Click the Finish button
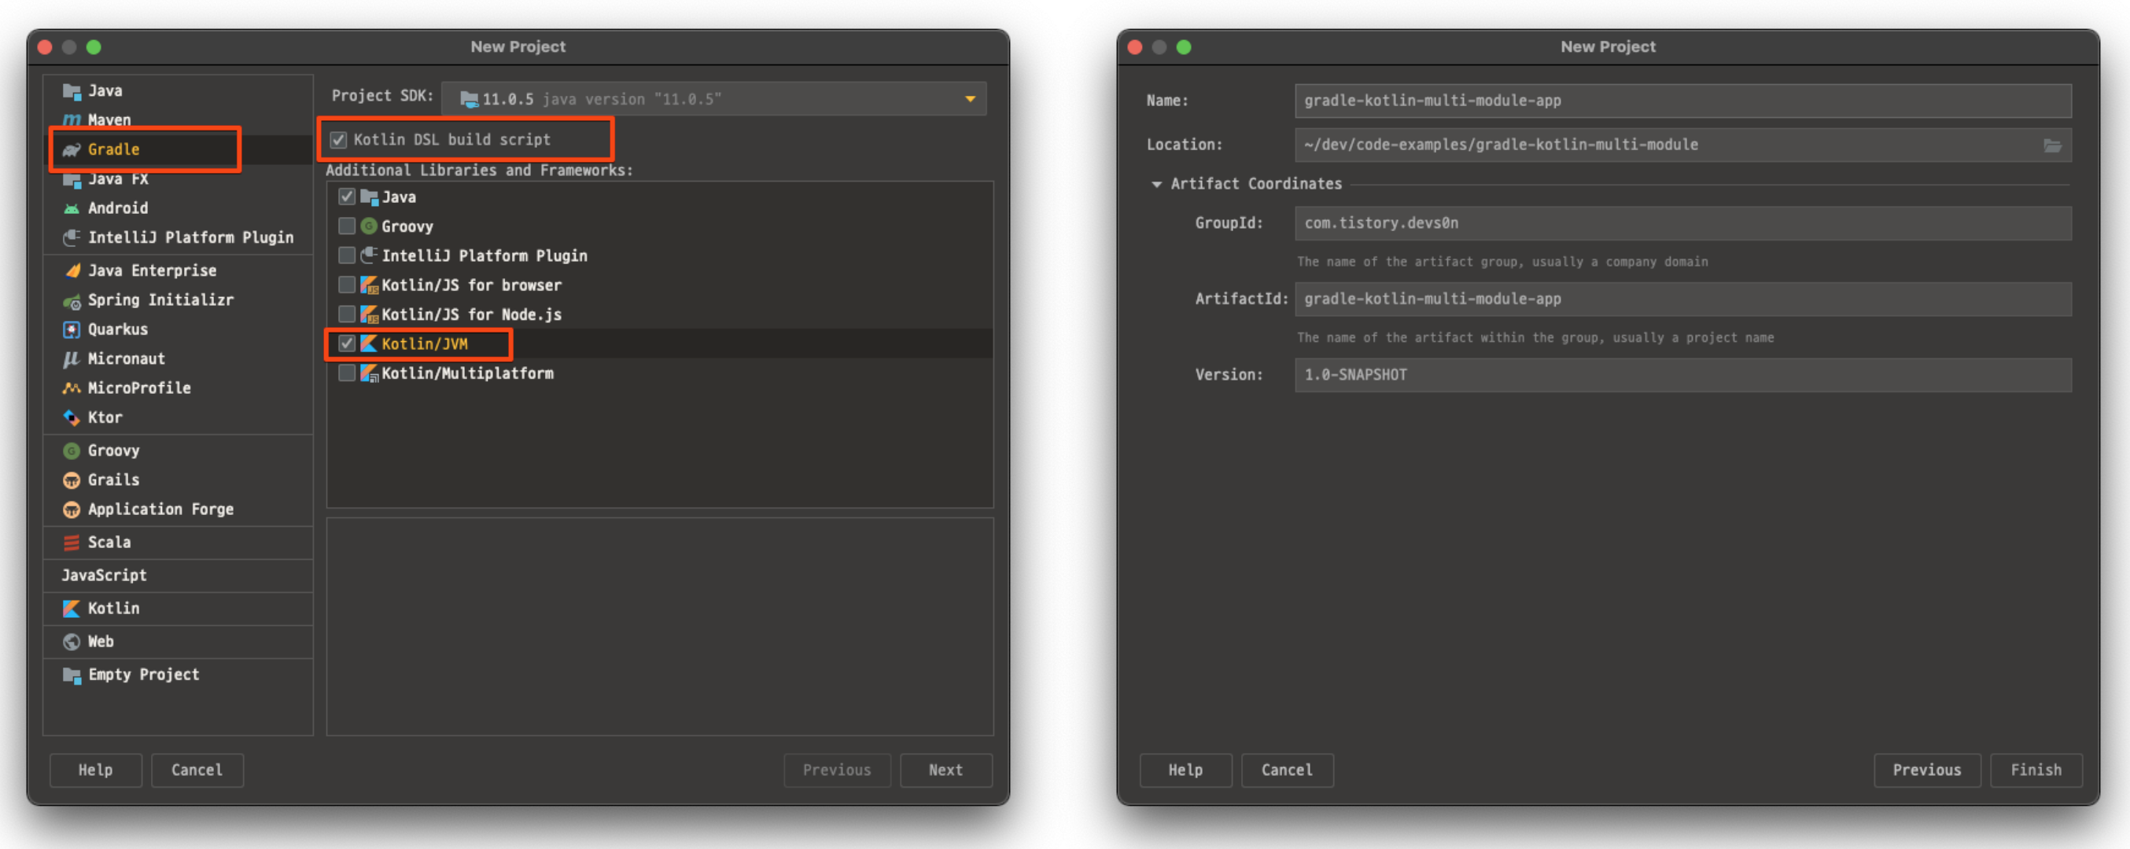Viewport: 2130px width, 849px height. coord(2035,770)
